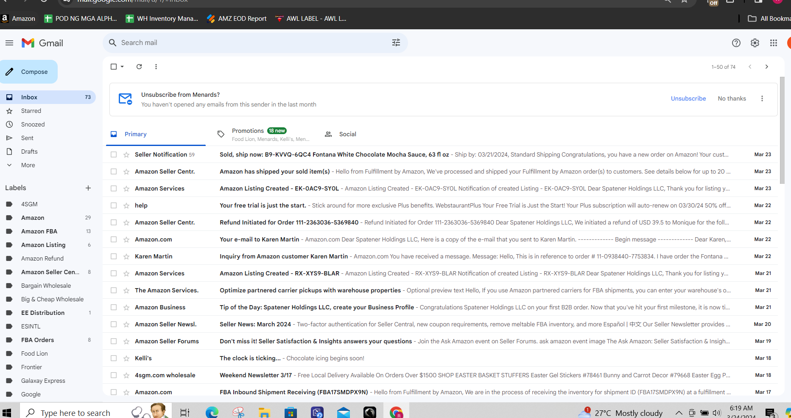Open WH Inventory Mana bookmark

162,19
